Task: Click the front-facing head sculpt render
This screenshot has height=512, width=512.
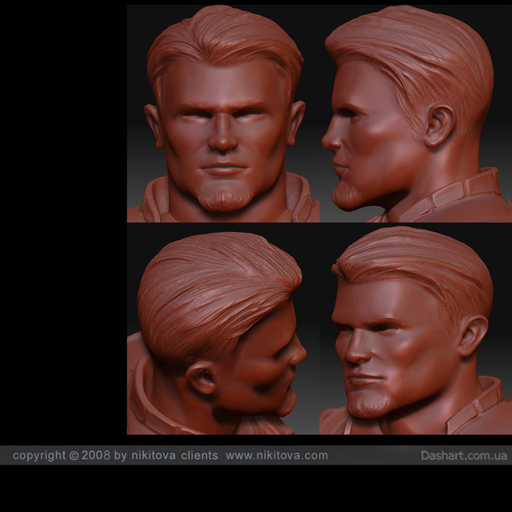Action: click(x=223, y=114)
